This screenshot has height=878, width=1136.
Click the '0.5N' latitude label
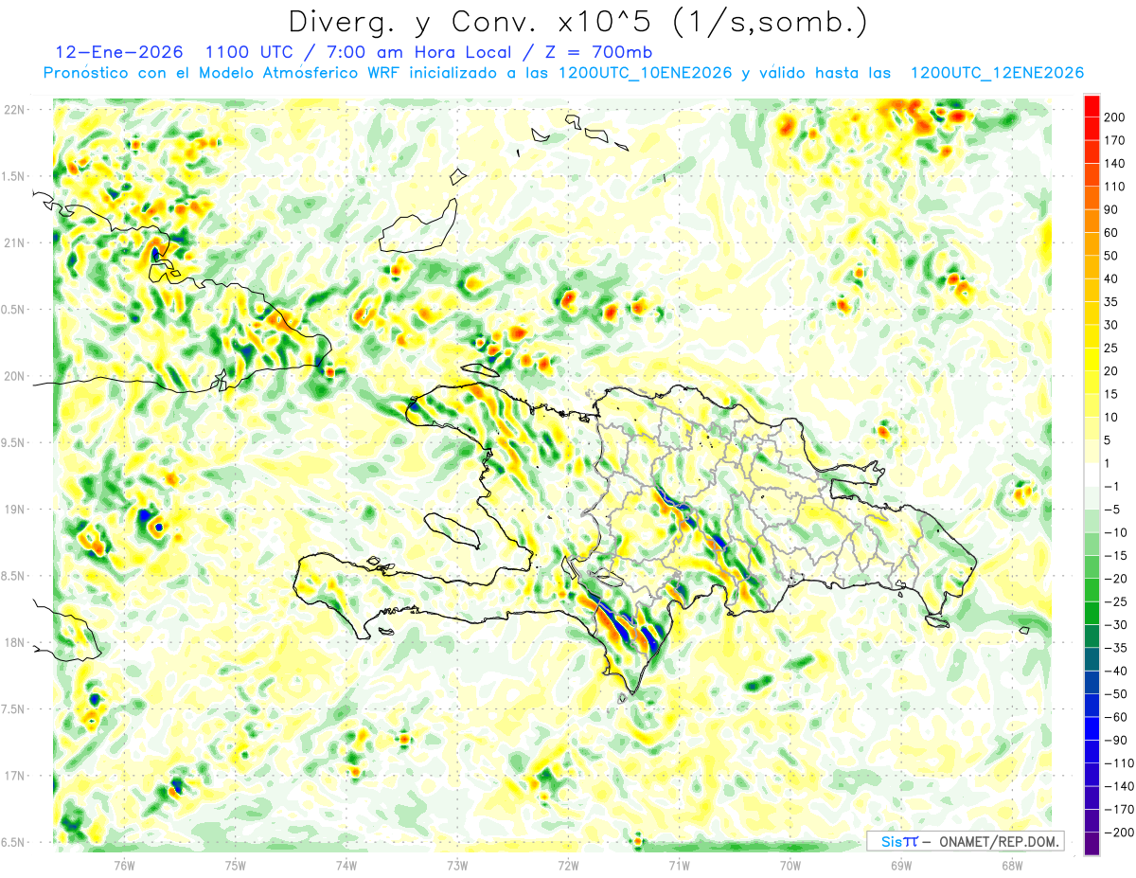tap(13, 310)
